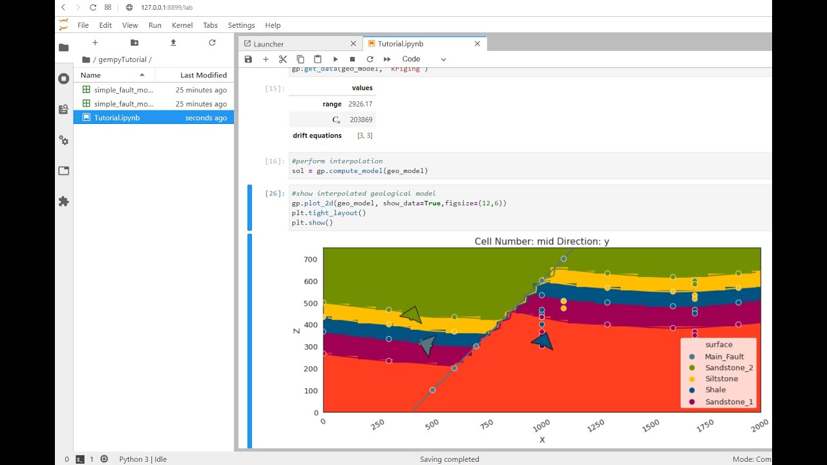Select second simple_fault_mo... file
Screen dimensions: 827x465
pyautogui.click(x=154, y=103)
